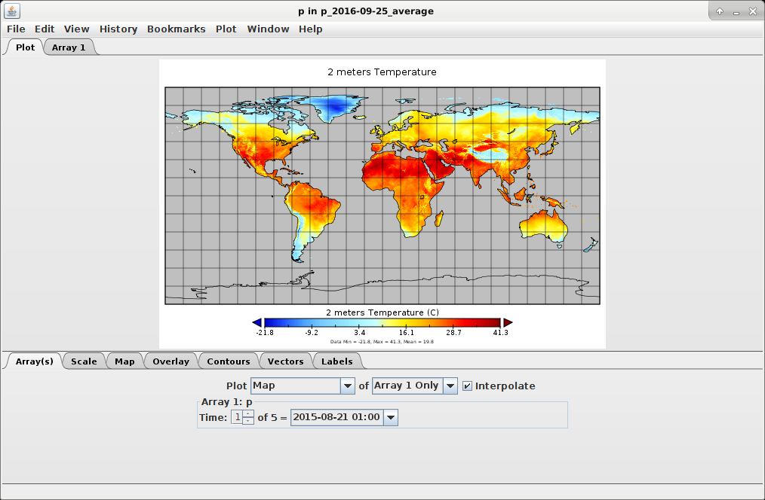
Task: Open the Edit menu
Action: coord(45,29)
